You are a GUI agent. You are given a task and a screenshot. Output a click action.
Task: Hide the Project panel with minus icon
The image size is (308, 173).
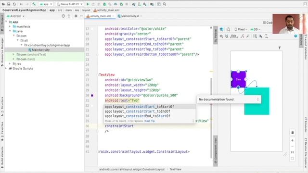[81, 16]
